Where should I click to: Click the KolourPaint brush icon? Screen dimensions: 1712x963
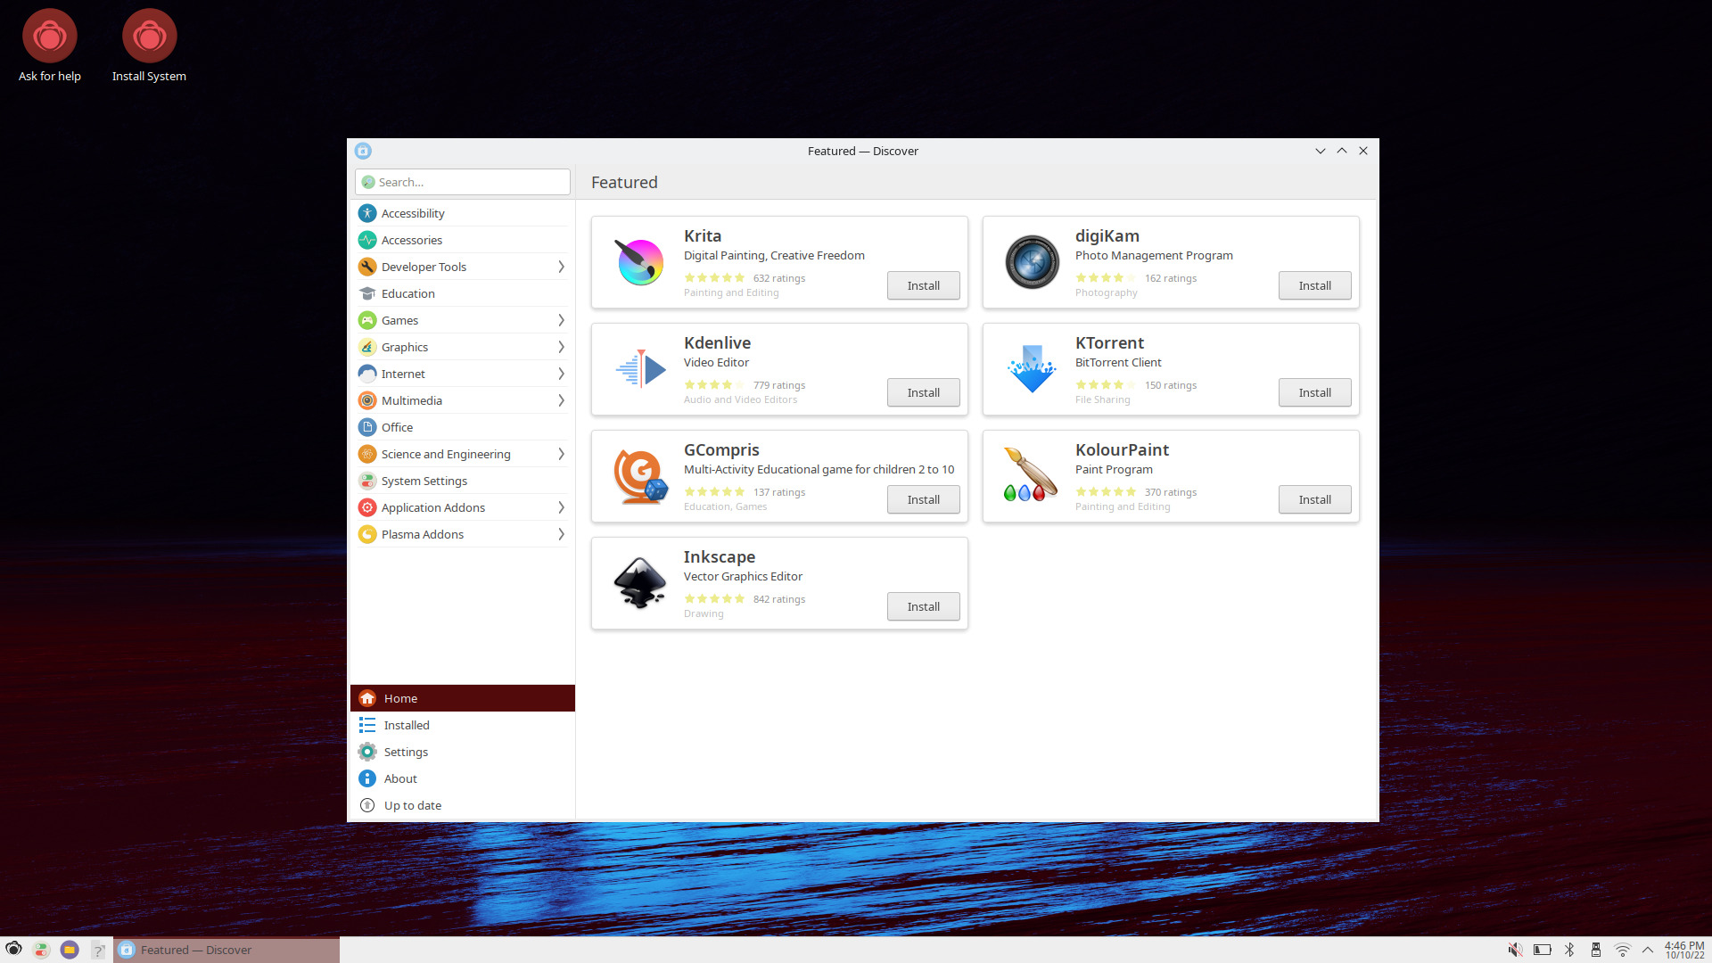pyautogui.click(x=1031, y=476)
